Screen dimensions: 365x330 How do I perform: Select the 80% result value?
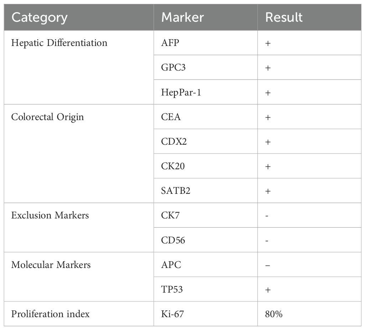click(273, 314)
